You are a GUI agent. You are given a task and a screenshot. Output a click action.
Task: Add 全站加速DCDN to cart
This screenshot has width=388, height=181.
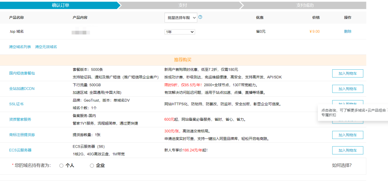click(x=348, y=89)
